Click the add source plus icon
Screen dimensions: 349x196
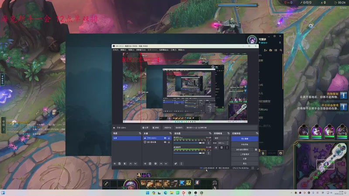tap(145, 163)
